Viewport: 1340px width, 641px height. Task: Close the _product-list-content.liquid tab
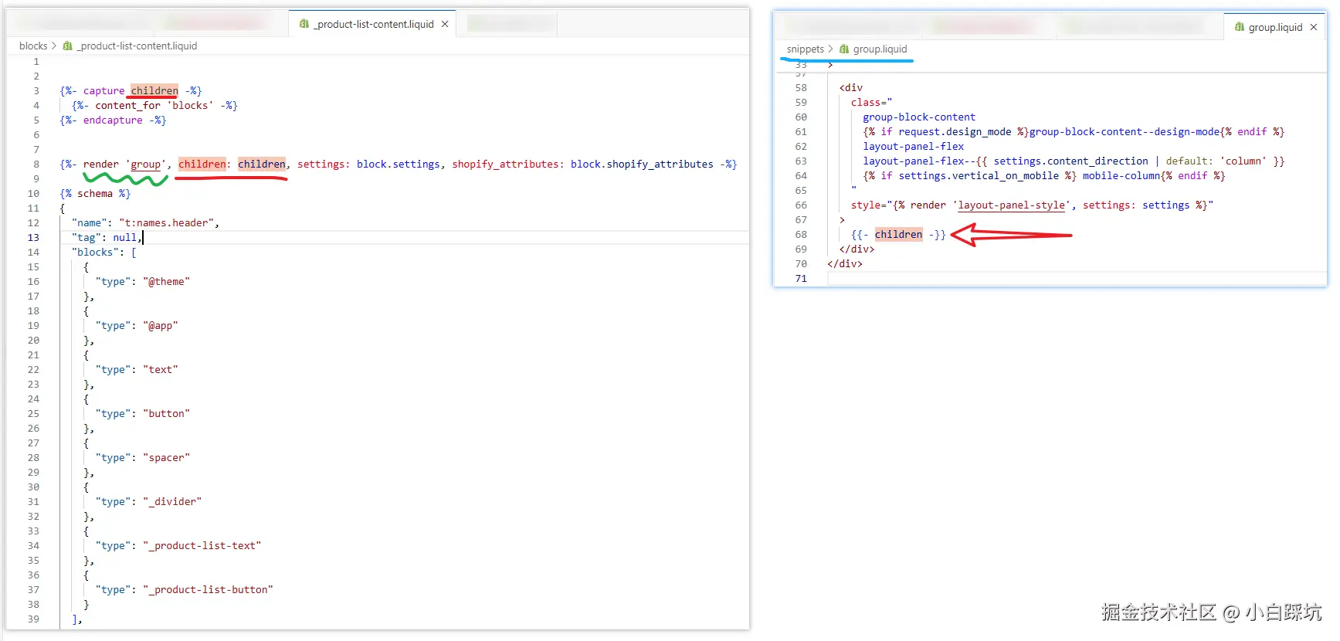pyautogui.click(x=445, y=24)
